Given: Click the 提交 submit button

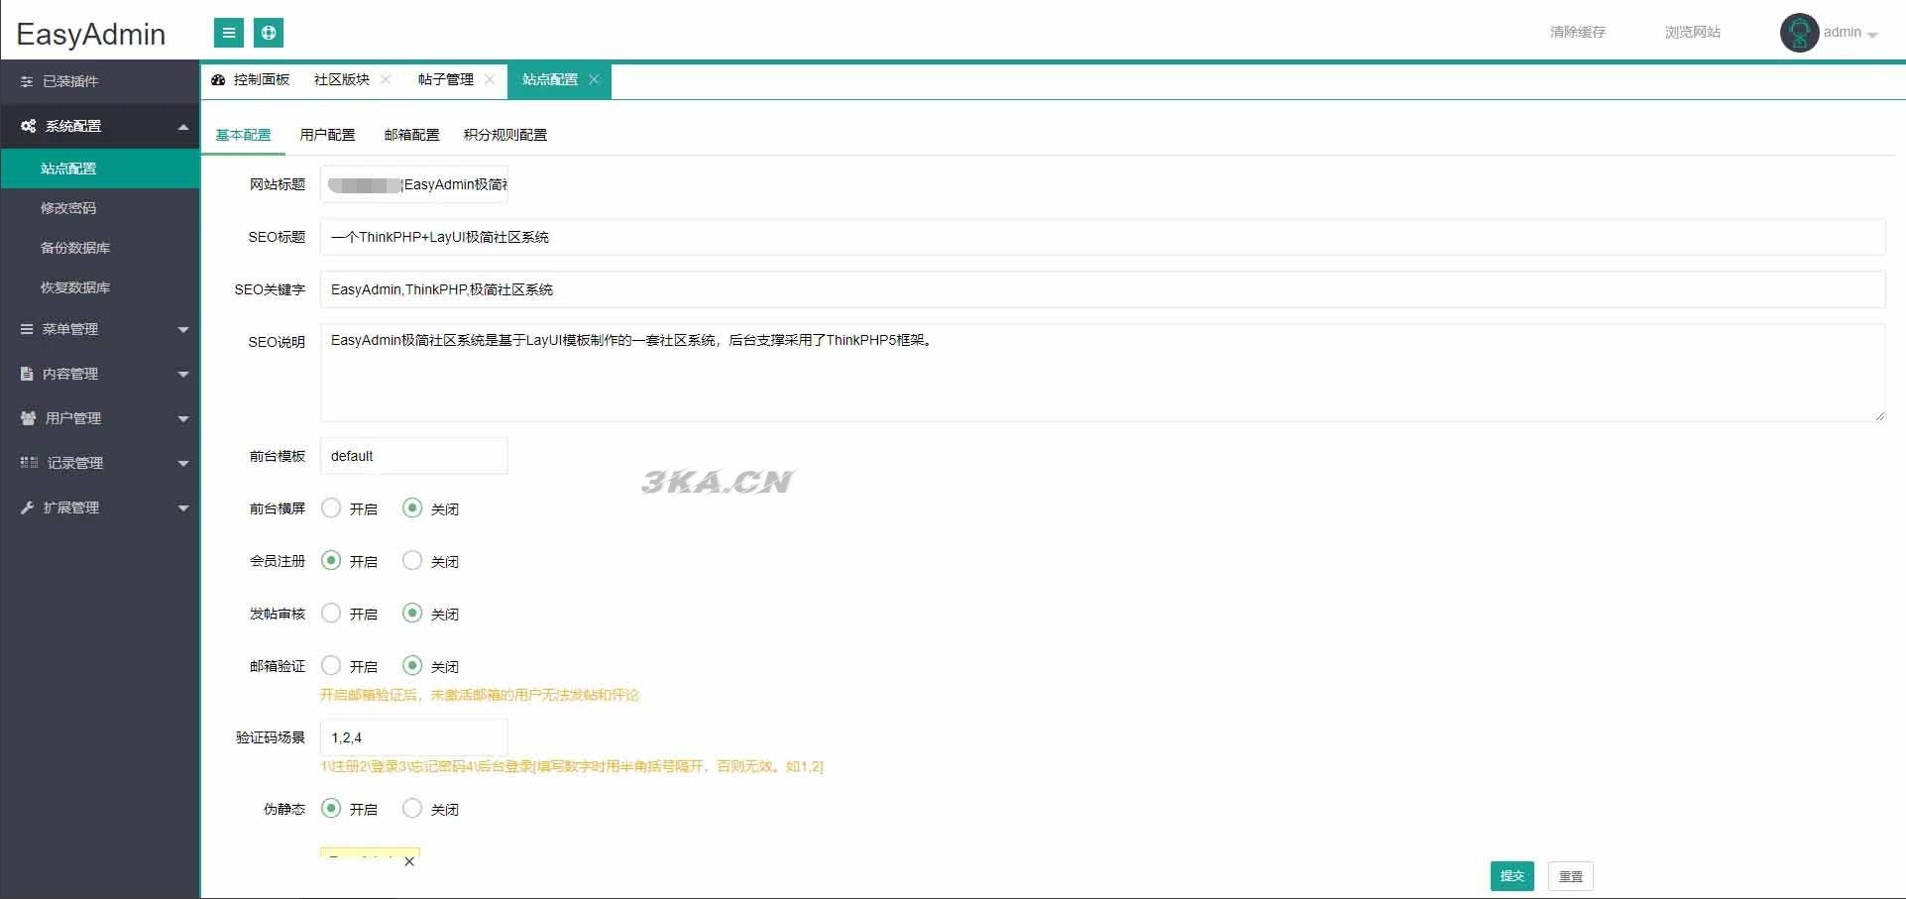Looking at the screenshot, I should coord(1512,876).
